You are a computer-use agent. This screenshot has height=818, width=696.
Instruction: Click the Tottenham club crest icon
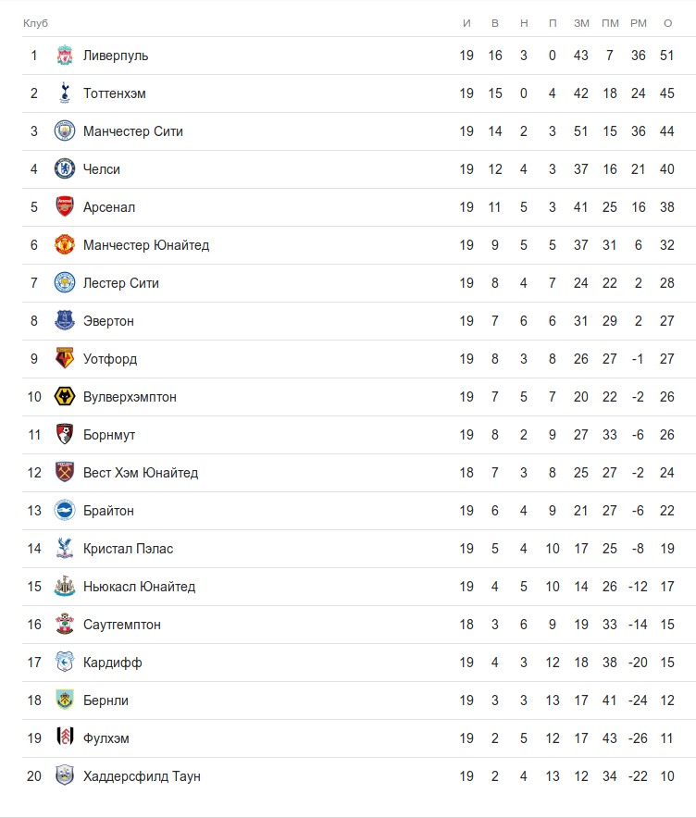(64, 93)
